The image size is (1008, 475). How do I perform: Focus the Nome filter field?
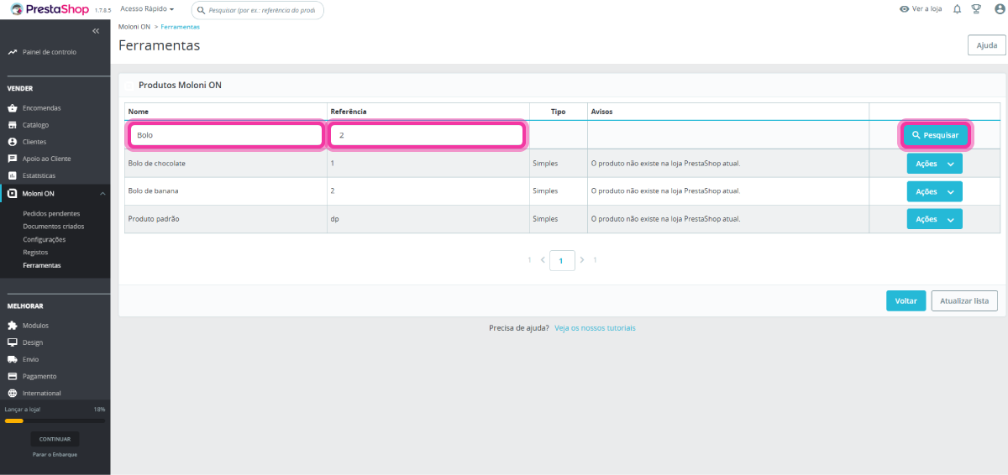(225, 135)
